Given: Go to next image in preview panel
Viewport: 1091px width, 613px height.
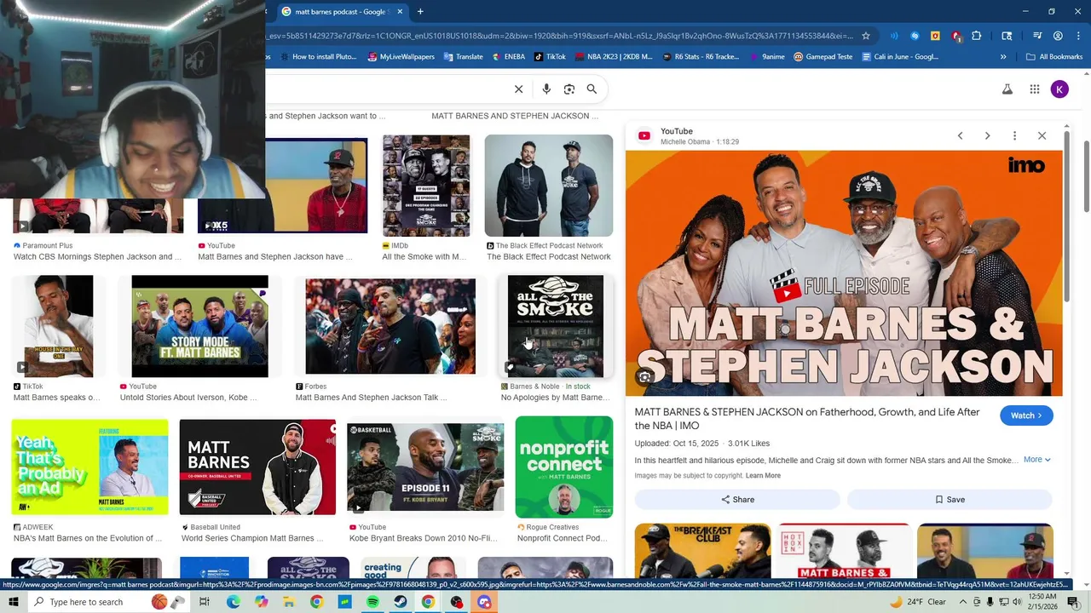Looking at the screenshot, I should pyautogui.click(x=987, y=135).
